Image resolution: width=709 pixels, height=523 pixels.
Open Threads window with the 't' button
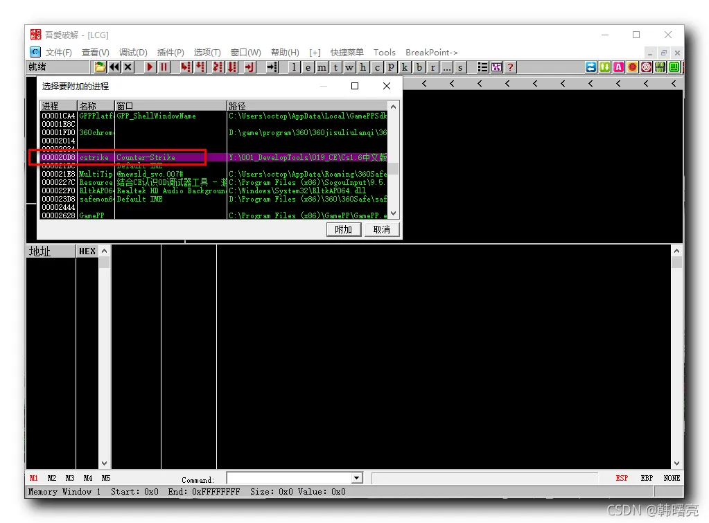335,67
